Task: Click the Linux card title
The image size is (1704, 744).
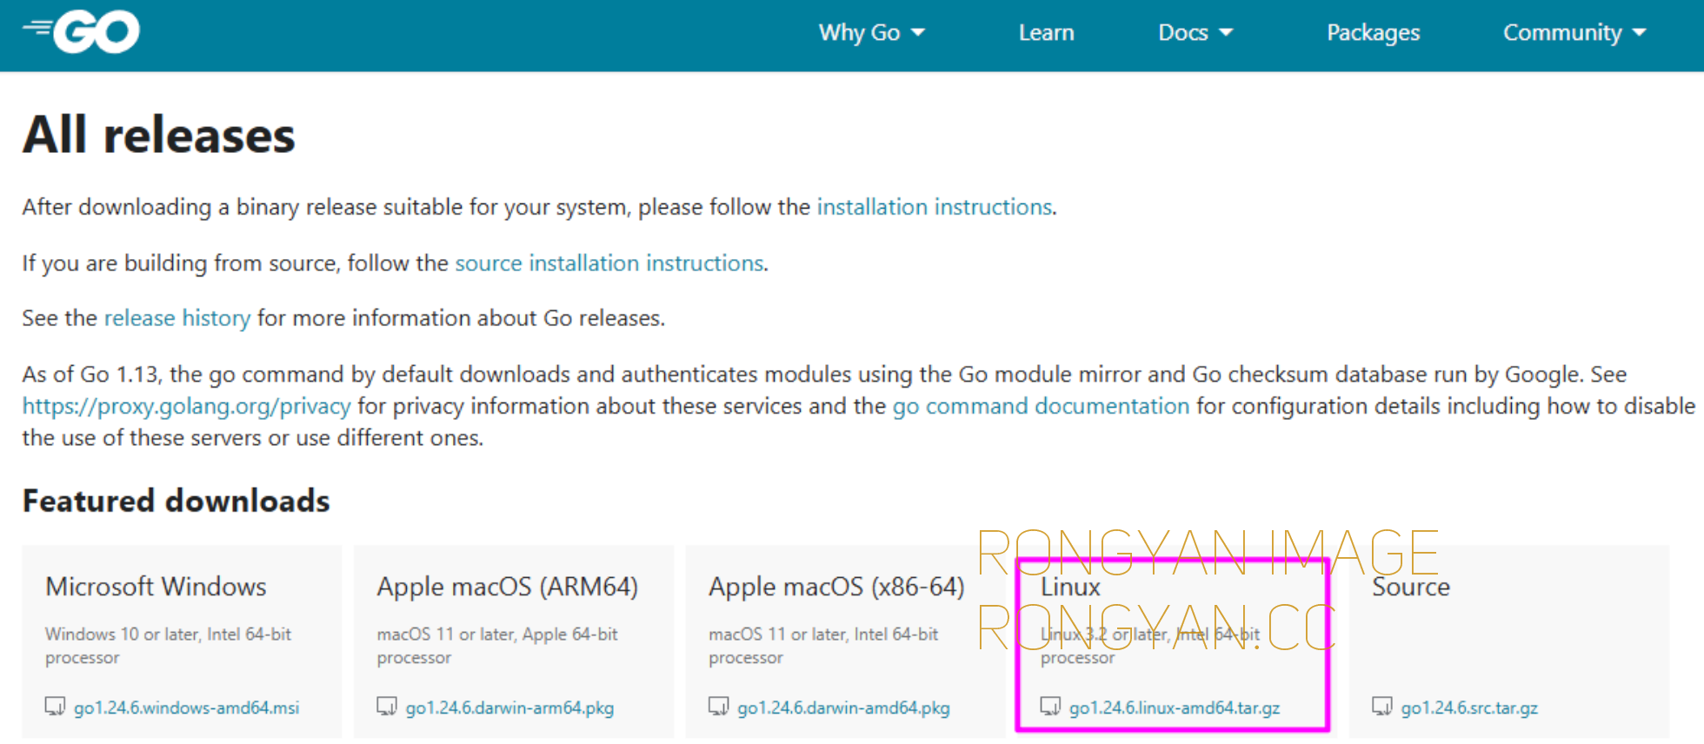Action: 1070,587
